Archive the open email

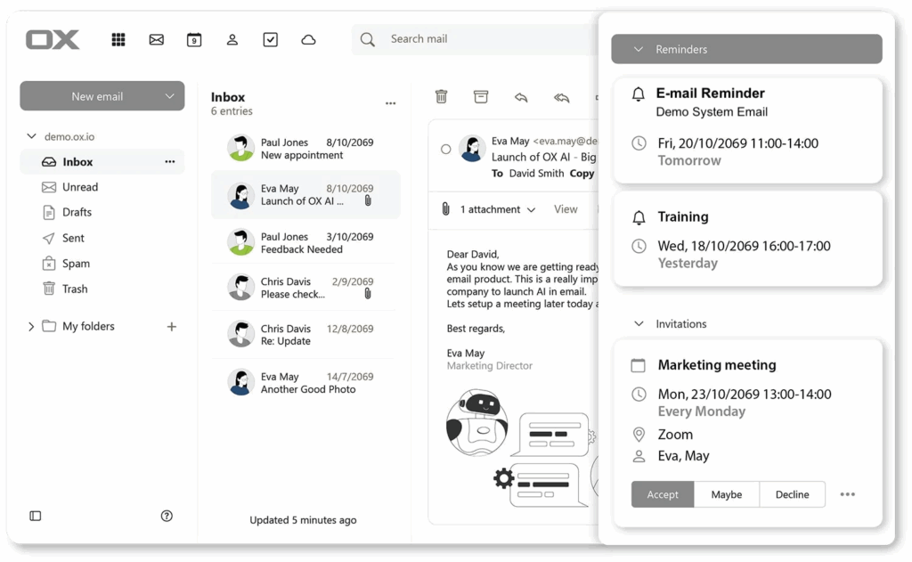(481, 97)
